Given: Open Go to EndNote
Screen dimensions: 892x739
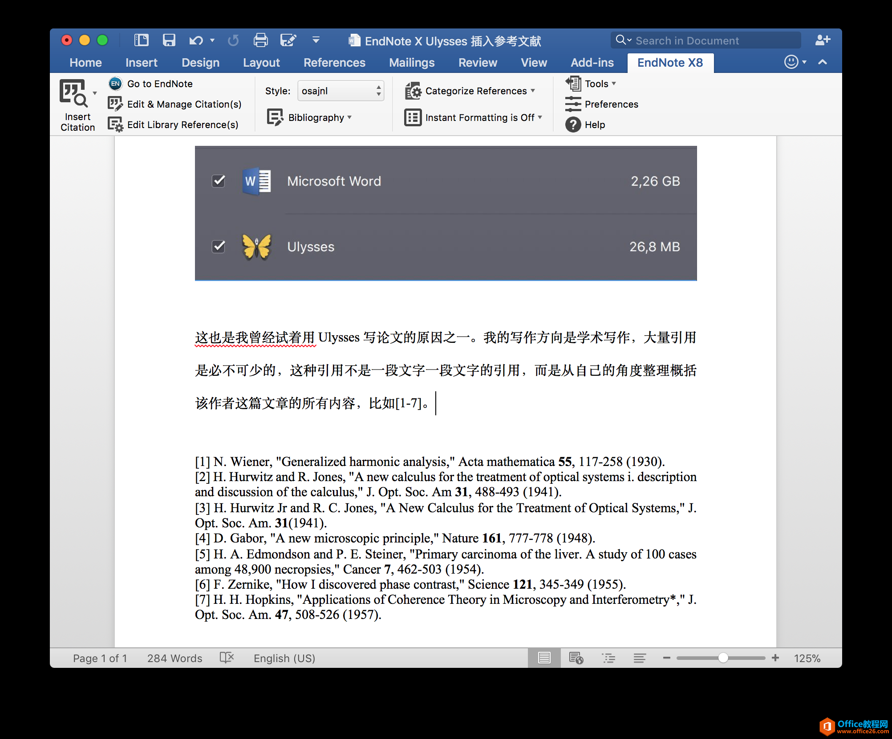Looking at the screenshot, I should [159, 84].
